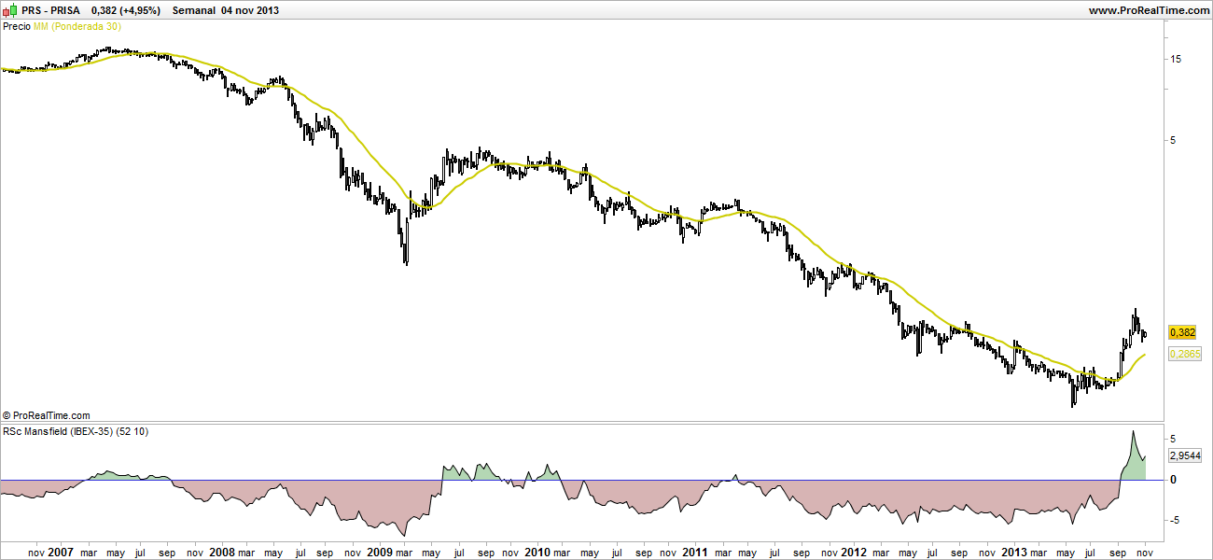
Task: Click the candlestick chart icon beside PRS
Action: click(x=9, y=10)
